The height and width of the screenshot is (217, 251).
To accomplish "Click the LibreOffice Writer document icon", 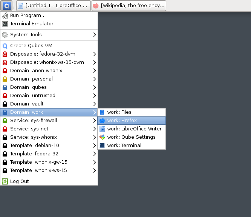I will [x=102, y=129].
